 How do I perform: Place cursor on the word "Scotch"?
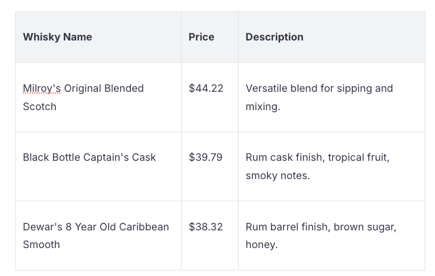40,107
